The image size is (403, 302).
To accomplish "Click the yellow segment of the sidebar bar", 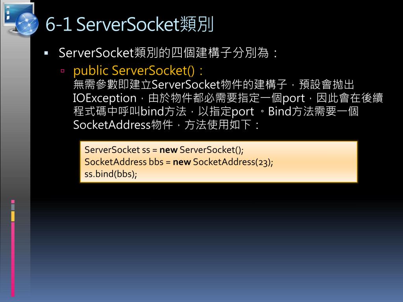I will [x=13, y=216].
